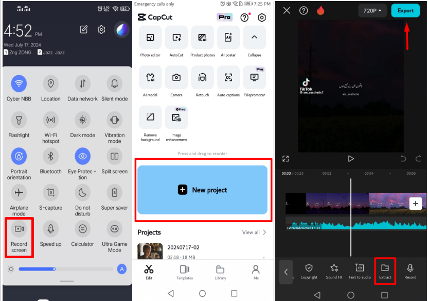Screen dimensions: 428x301
Task: Open Image enhancement tool
Action: point(176,118)
